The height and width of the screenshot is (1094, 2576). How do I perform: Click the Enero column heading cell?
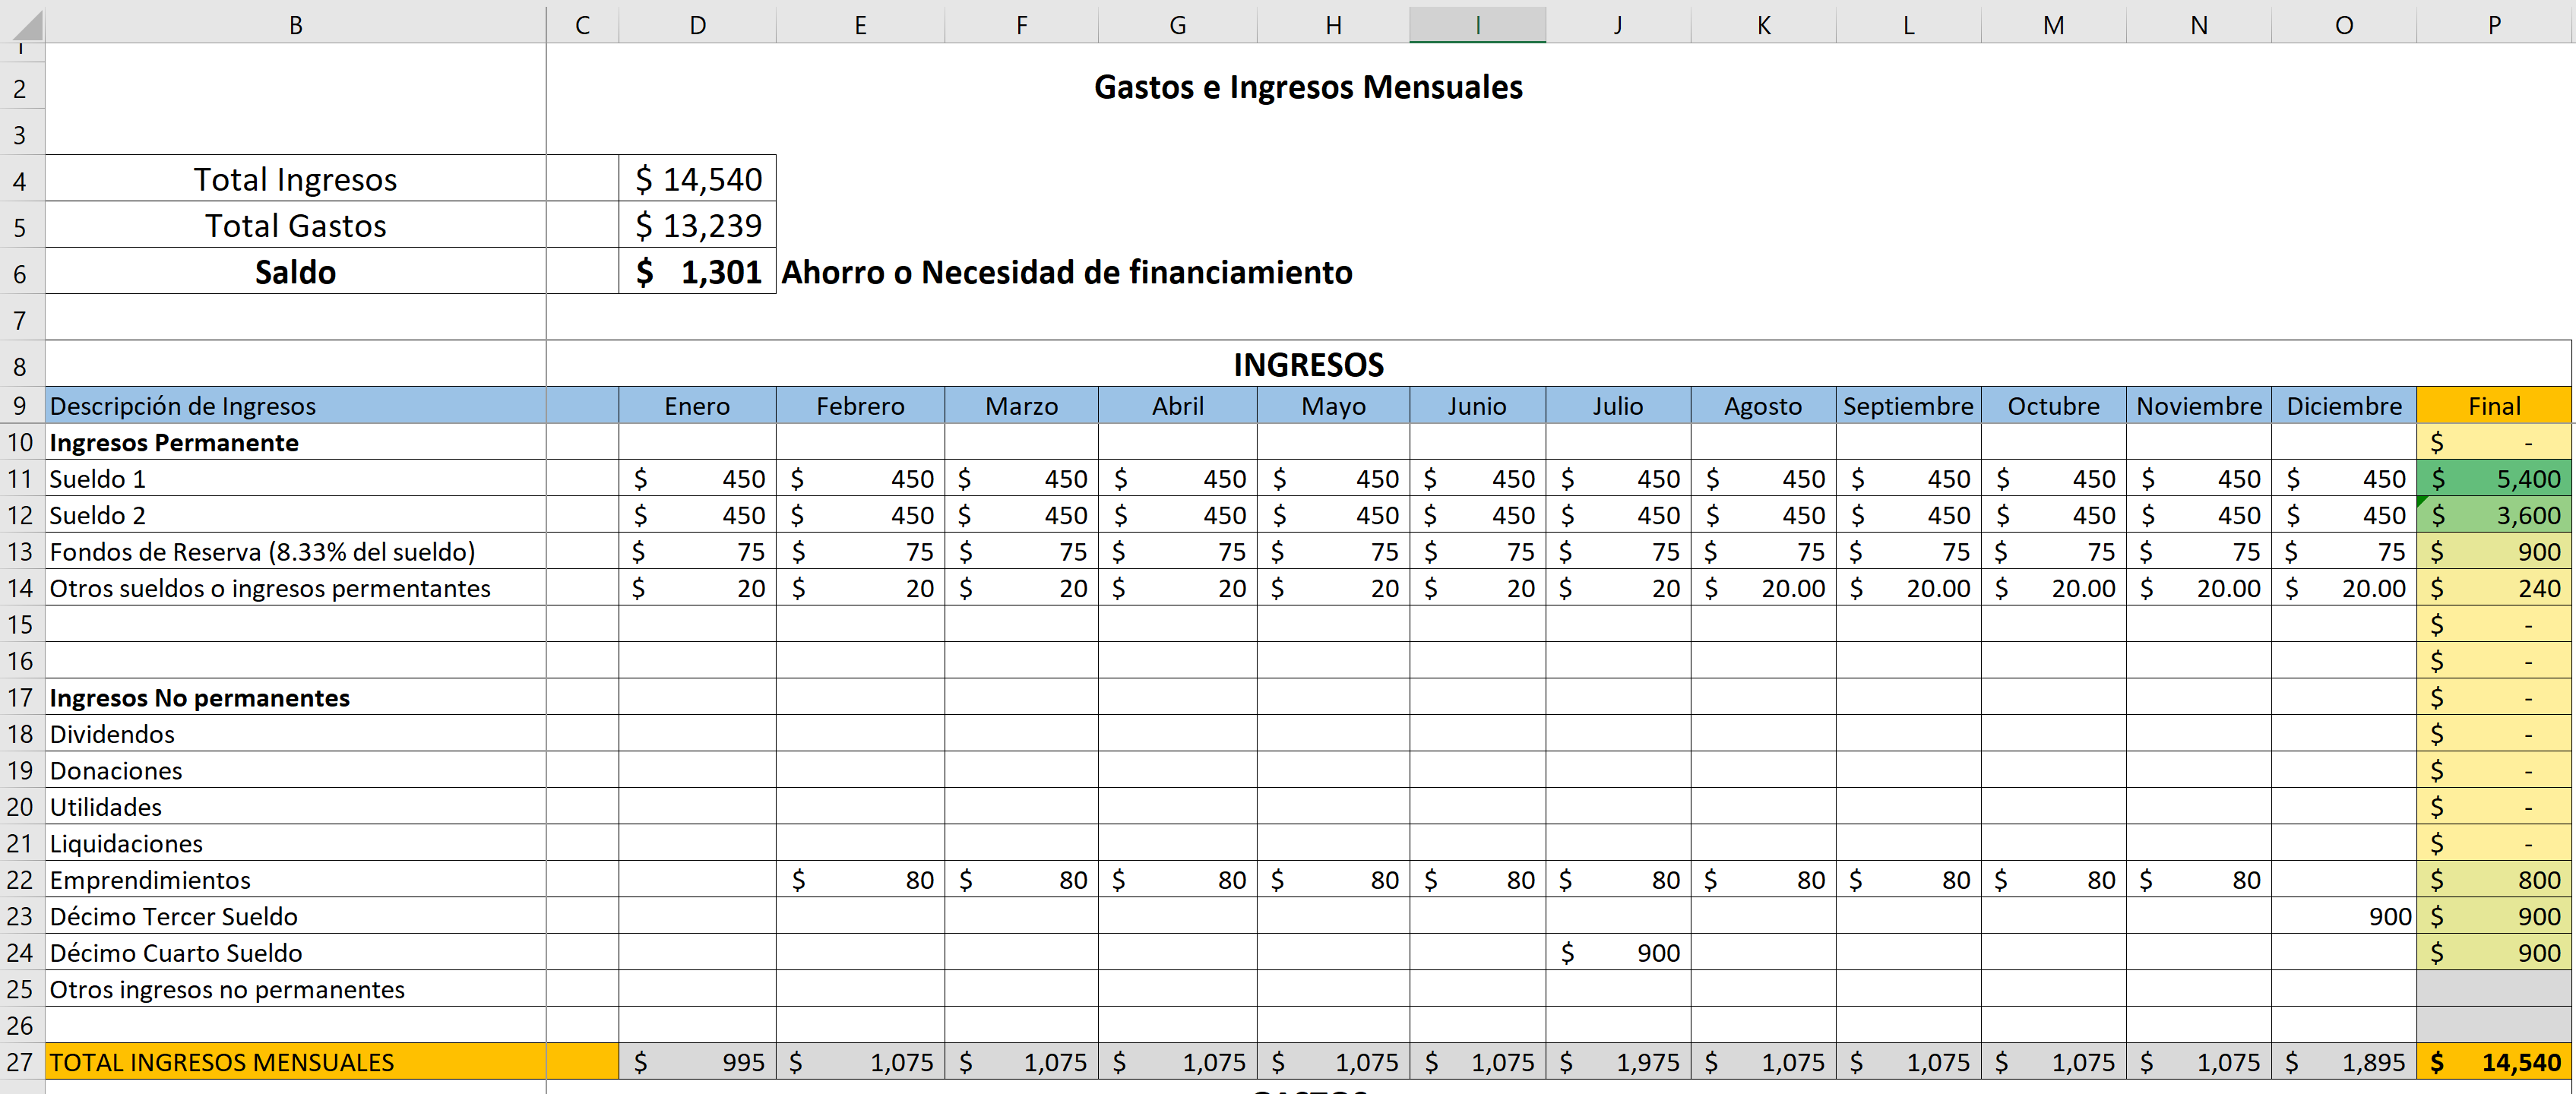[x=697, y=406]
